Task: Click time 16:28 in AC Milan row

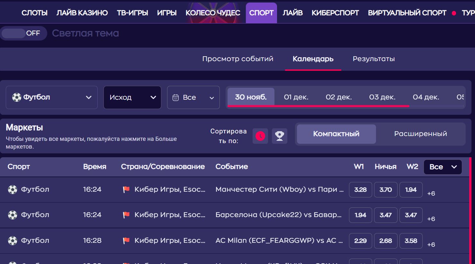Action: (x=92, y=241)
